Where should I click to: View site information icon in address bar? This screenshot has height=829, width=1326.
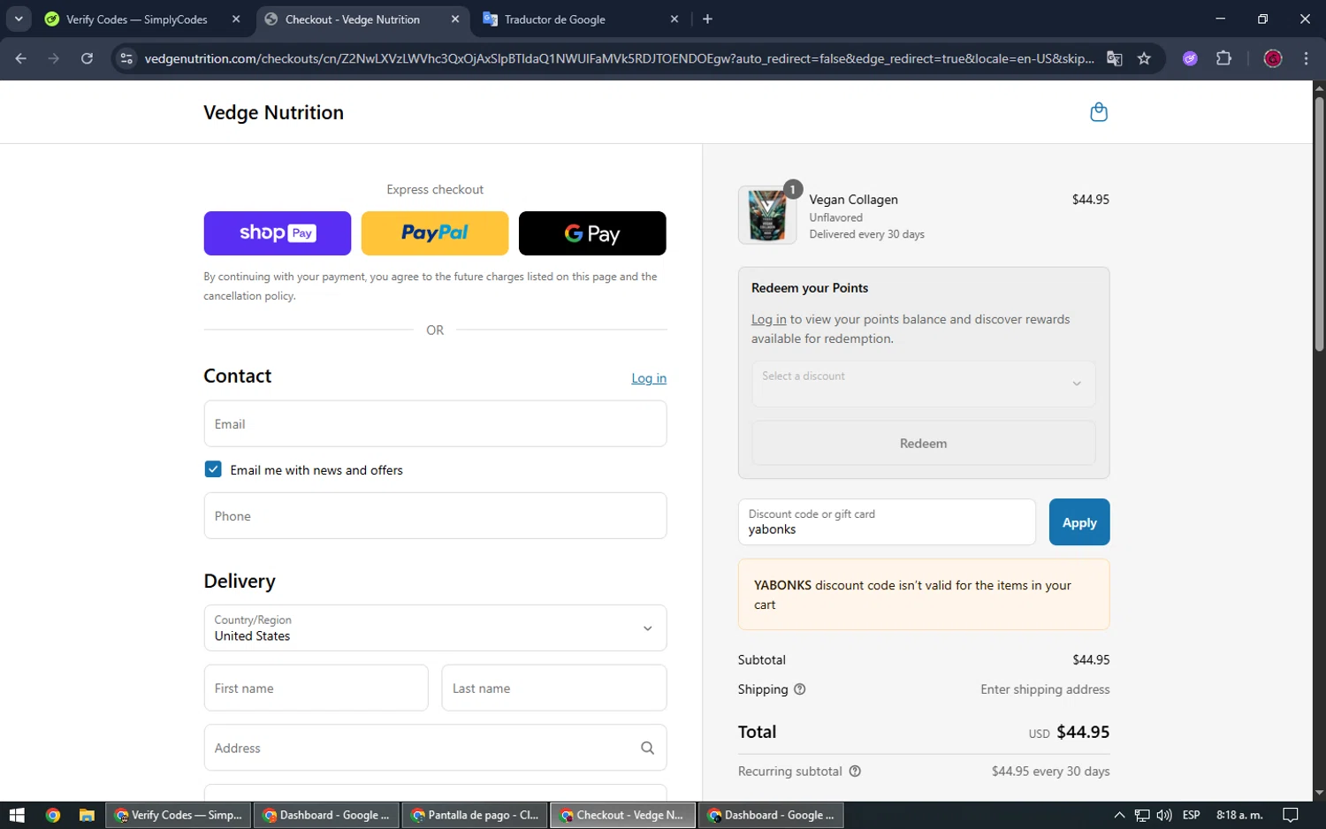[x=126, y=58]
